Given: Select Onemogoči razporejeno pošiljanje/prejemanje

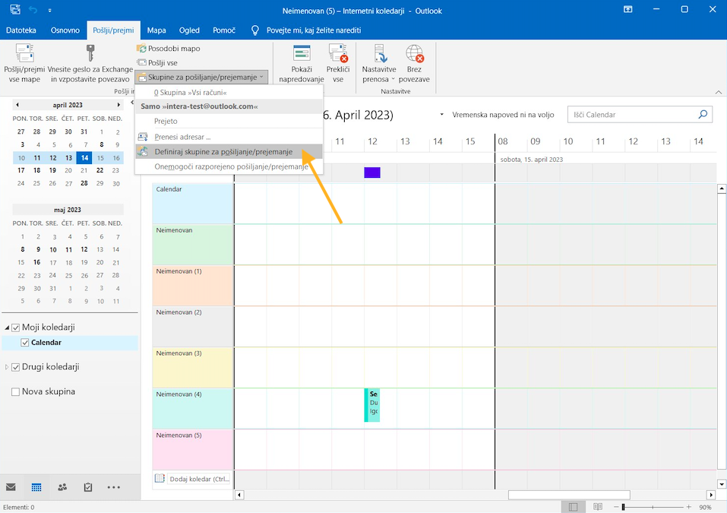Looking at the screenshot, I should (229, 166).
